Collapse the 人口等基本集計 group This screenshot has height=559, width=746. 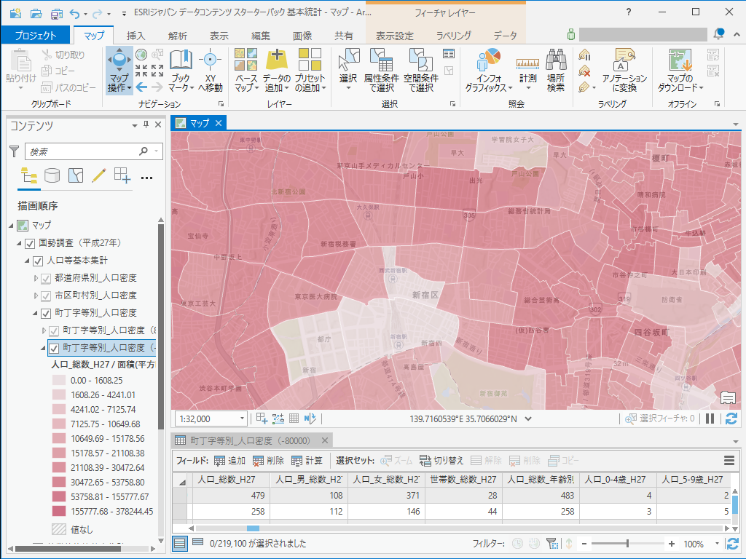click(x=28, y=261)
